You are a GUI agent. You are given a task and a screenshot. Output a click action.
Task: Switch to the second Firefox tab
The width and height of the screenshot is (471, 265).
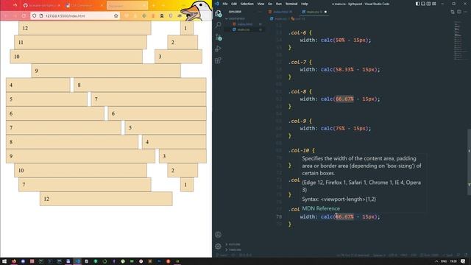[83, 5]
